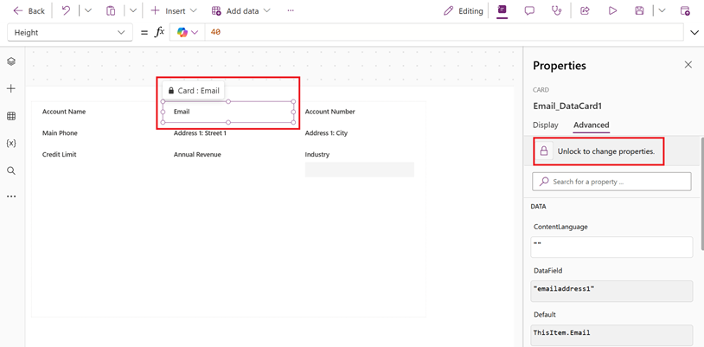Select the Address 1: Street 1 label
The width and height of the screenshot is (704, 347).
click(200, 133)
